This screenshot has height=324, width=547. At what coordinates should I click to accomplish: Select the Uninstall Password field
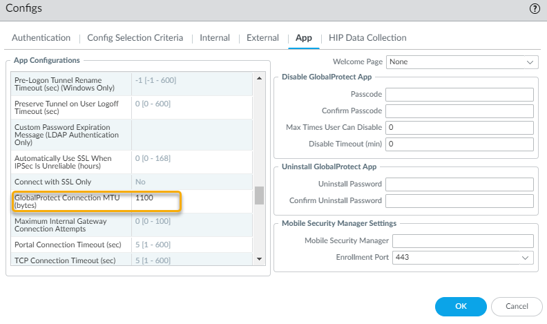coord(459,184)
